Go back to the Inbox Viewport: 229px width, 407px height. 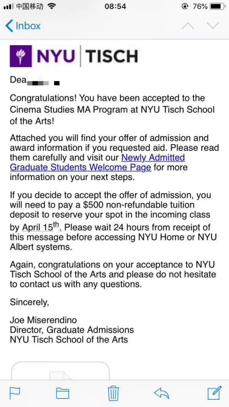pos(23,26)
